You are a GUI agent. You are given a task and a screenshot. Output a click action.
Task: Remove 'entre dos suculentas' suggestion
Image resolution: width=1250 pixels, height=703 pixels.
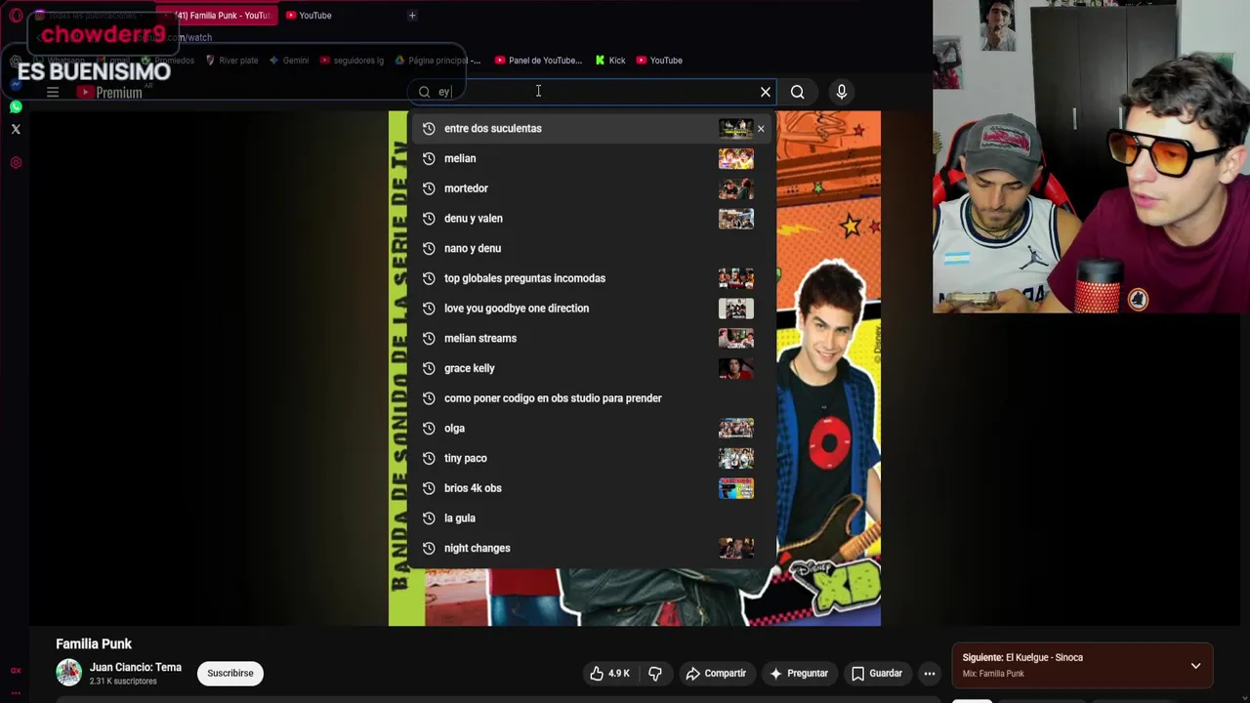coord(761,128)
